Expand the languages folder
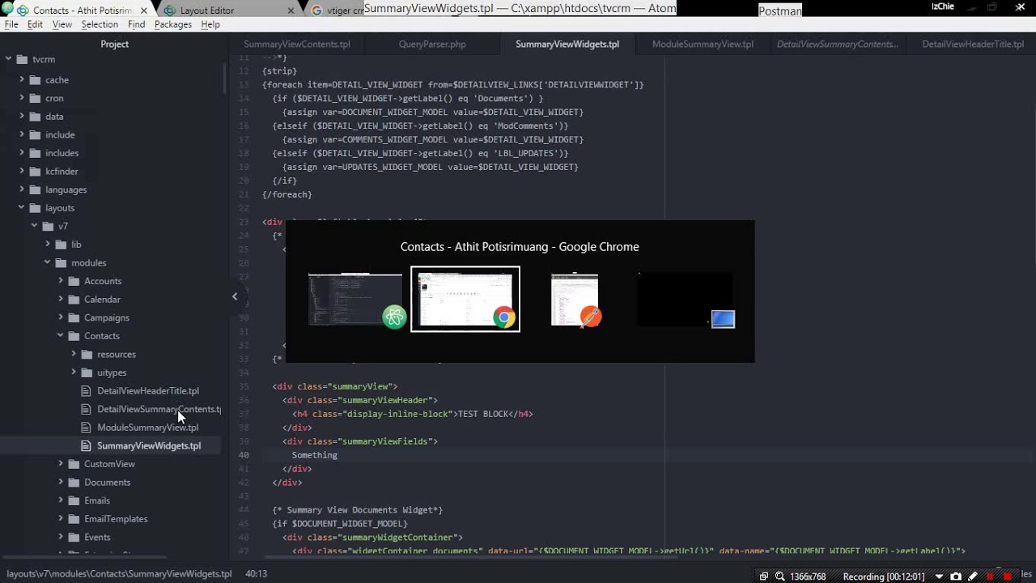 [x=22, y=189]
